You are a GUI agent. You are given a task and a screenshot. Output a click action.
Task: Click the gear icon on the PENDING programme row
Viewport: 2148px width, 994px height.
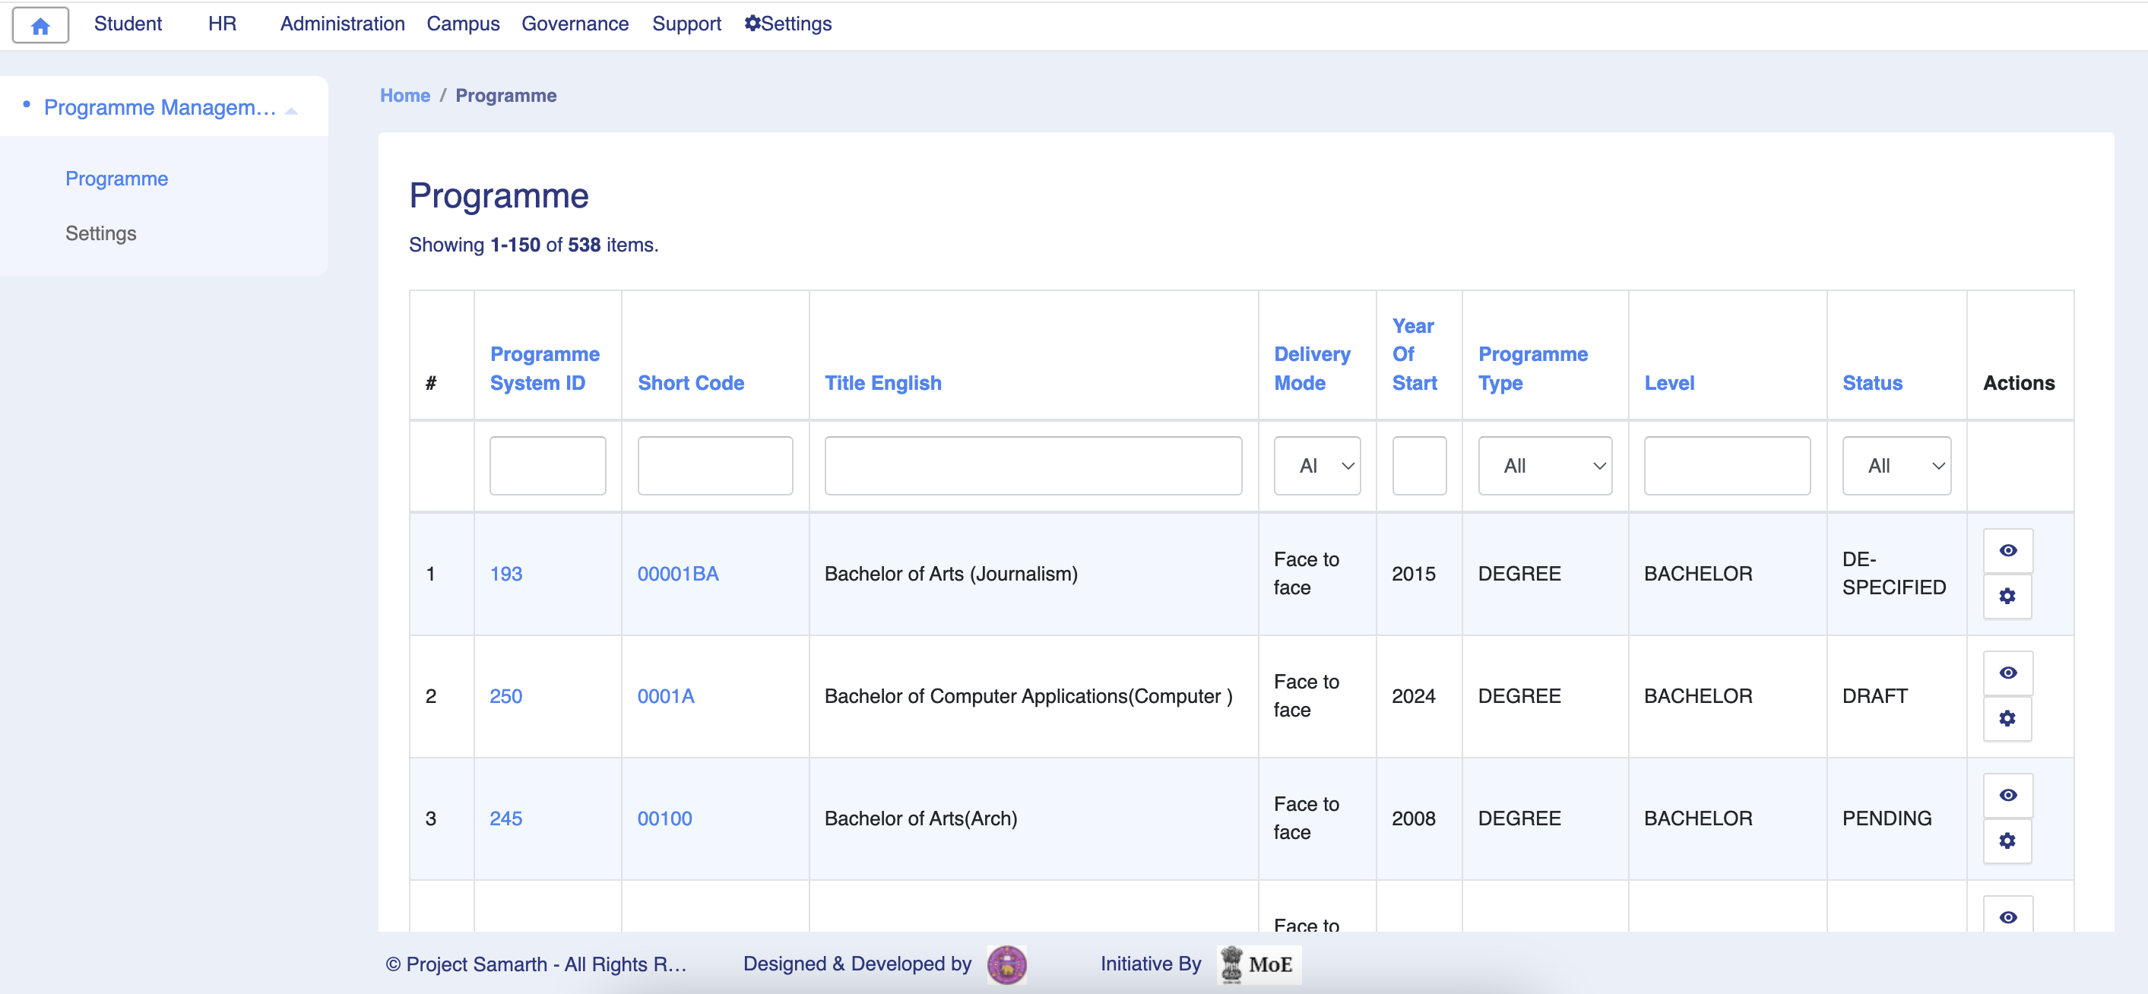2007,840
